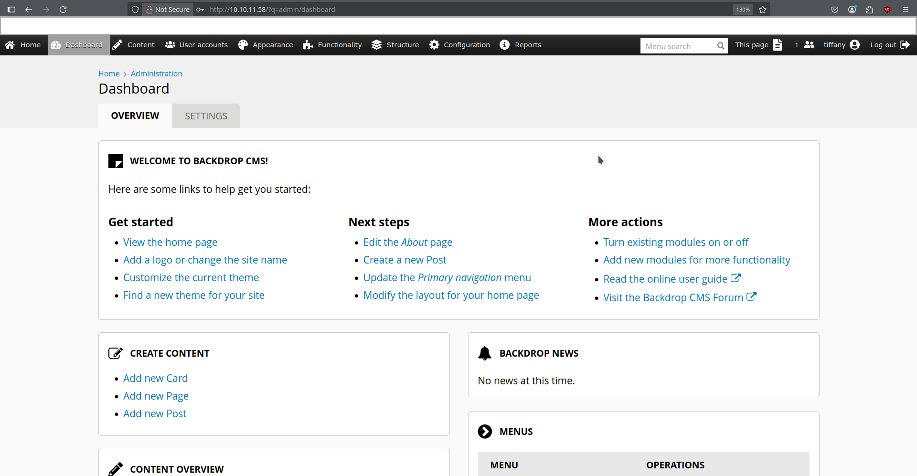Click the 130% zoom indicator
This screenshot has height=476, width=917.
click(743, 10)
